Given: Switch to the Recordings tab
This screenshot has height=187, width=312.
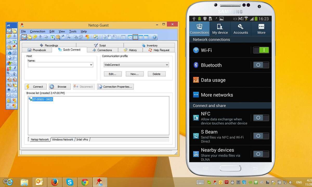Looking at the screenshot, I should (49, 45).
